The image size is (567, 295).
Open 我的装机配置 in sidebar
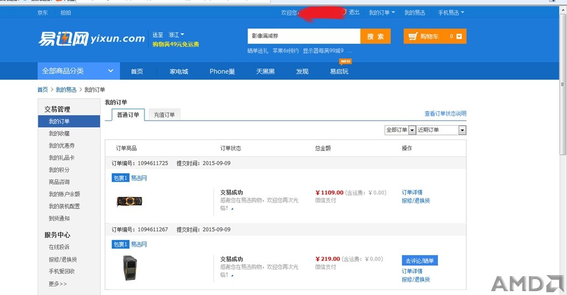point(64,206)
